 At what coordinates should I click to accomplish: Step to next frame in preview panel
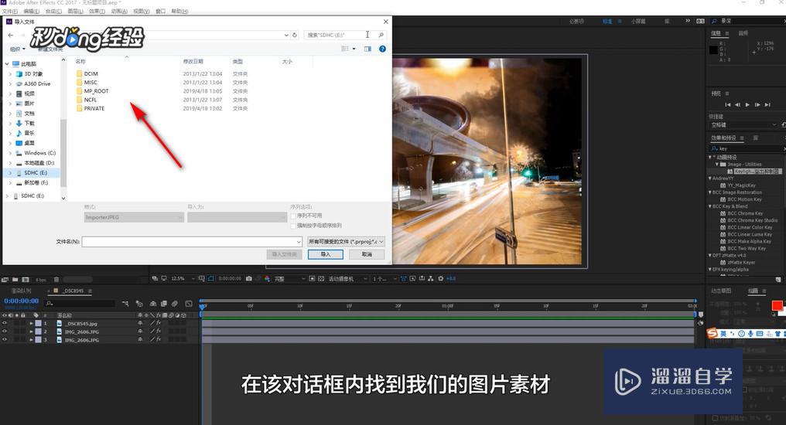(x=757, y=104)
